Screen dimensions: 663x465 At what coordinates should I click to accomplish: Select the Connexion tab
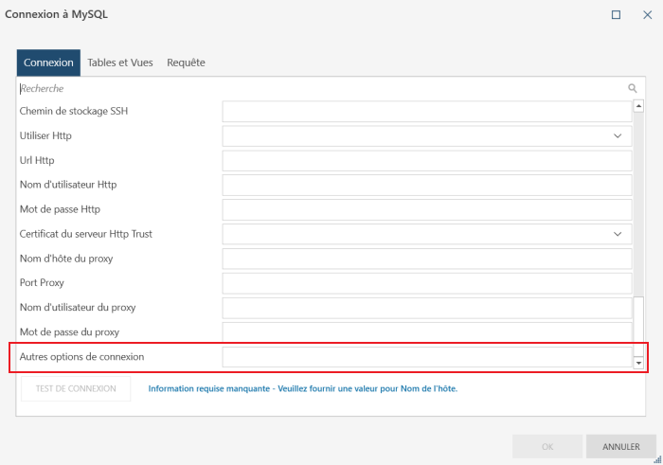48,63
